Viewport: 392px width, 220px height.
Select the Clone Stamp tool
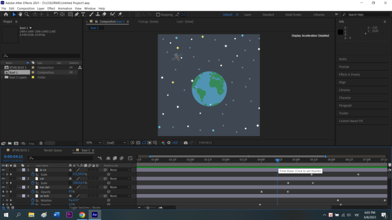click(98, 14)
